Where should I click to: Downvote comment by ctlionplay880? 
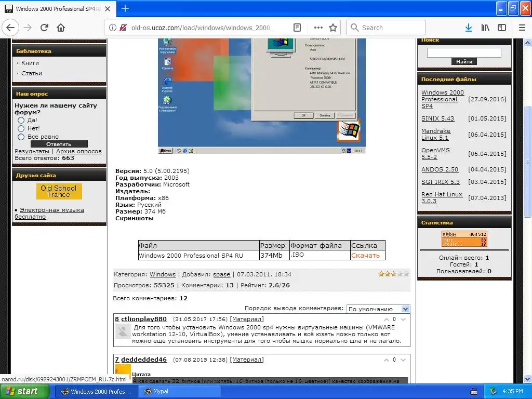click(403, 320)
